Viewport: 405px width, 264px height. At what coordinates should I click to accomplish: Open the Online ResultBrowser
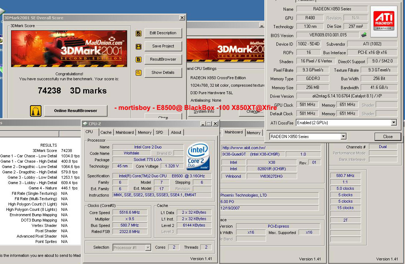coord(76,111)
